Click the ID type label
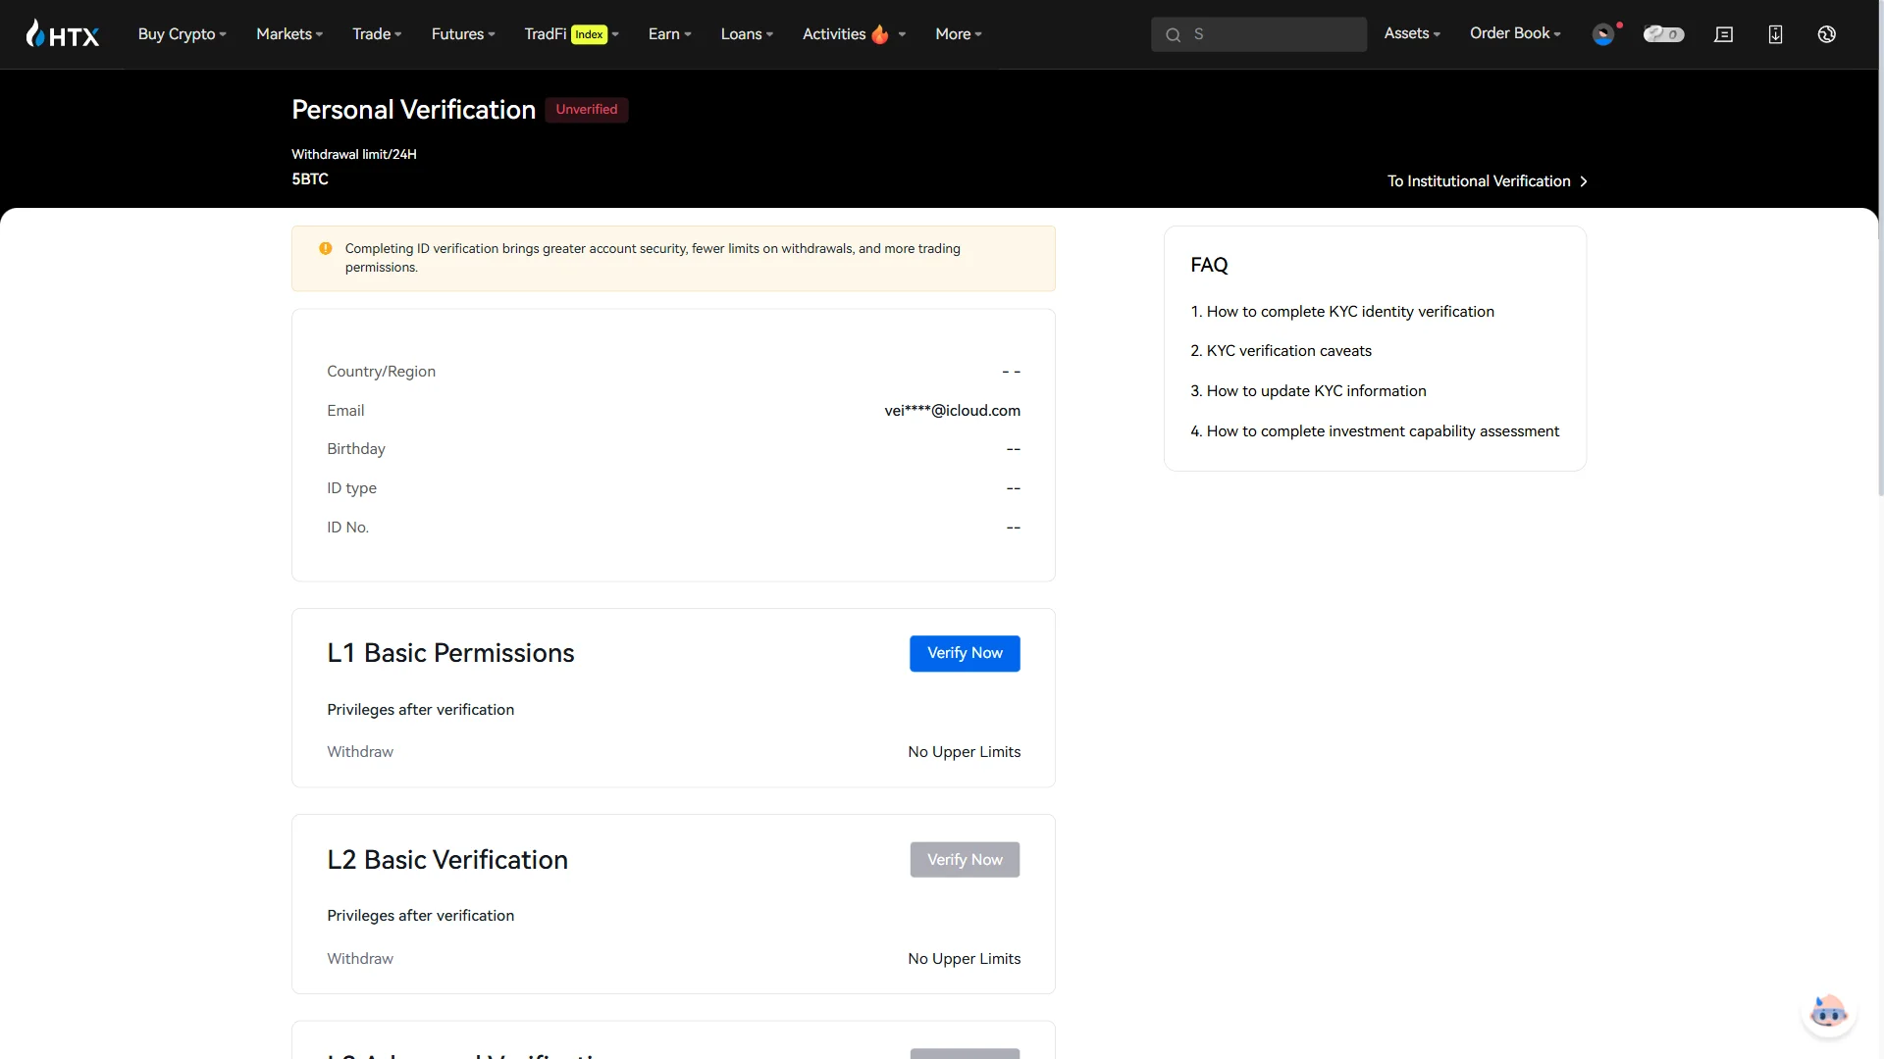Screen dimensions: 1884x1059 (x=351, y=488)
